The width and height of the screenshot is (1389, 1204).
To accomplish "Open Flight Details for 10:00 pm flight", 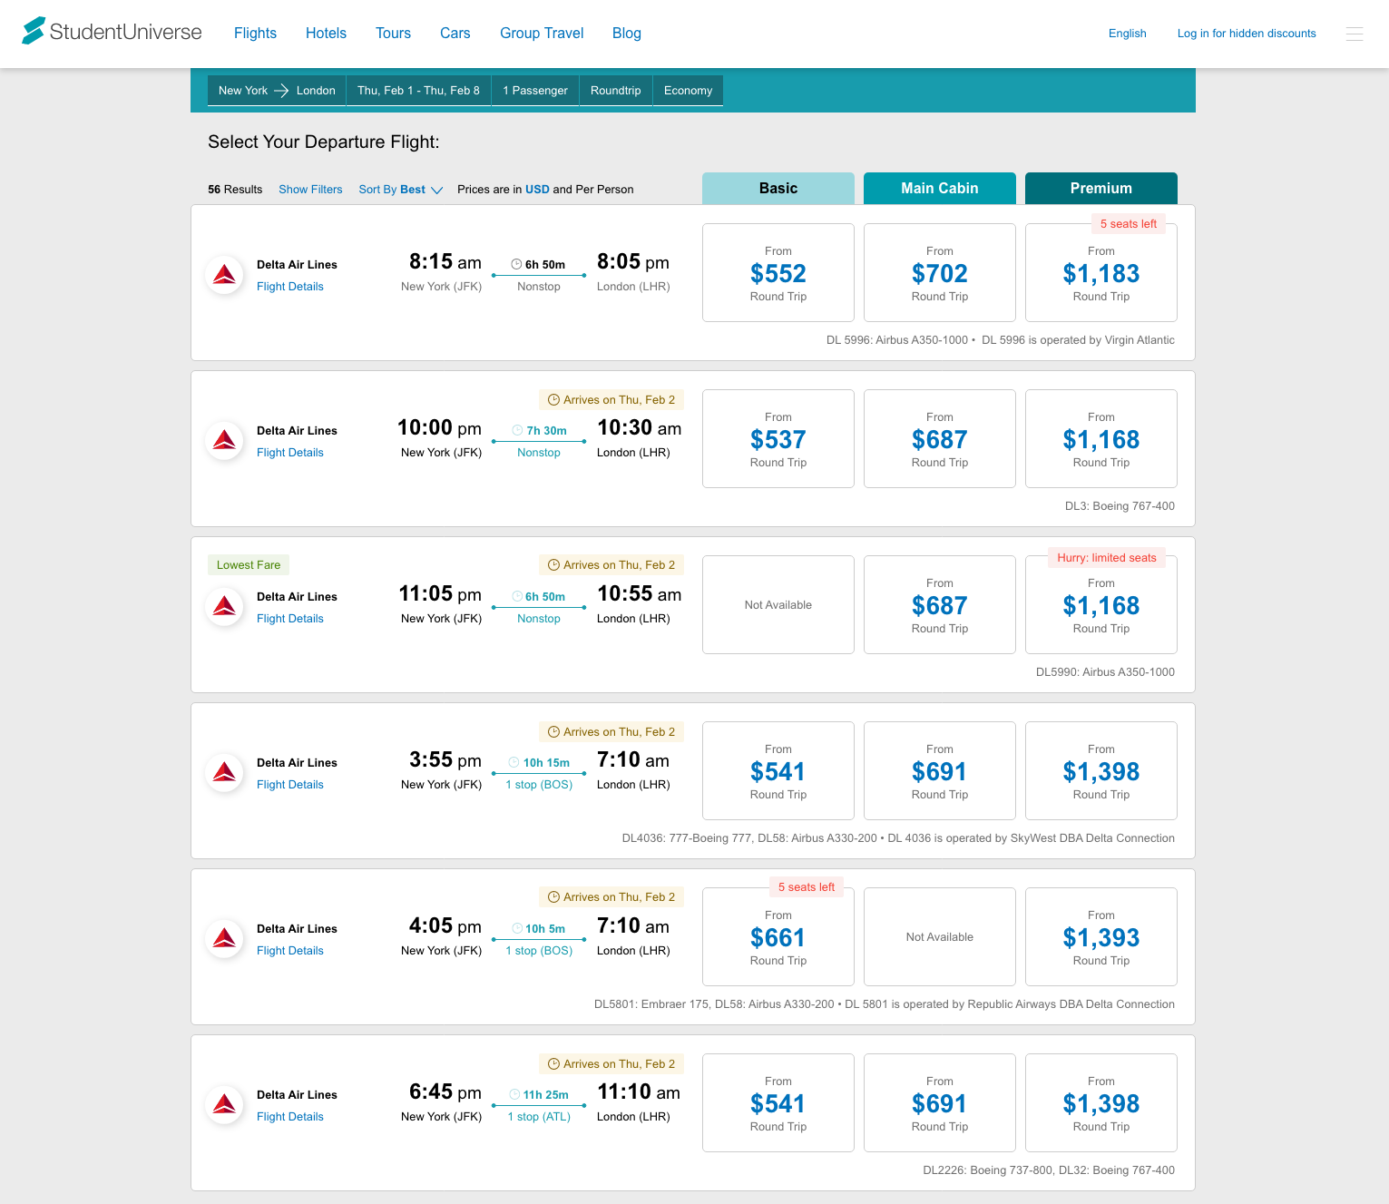I will tap(290, 453).
